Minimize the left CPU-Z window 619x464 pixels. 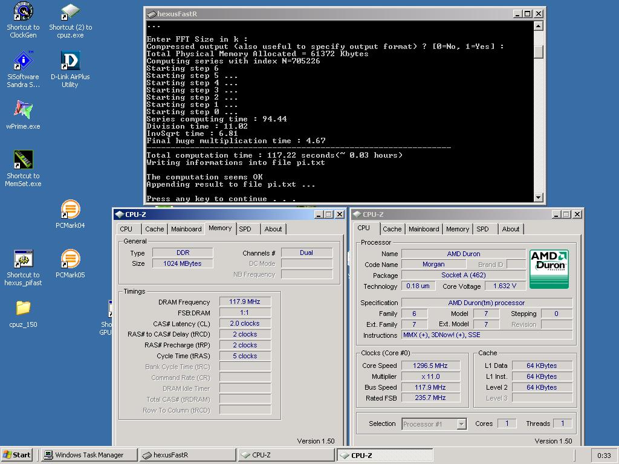pyautogui.click(x=319, y=214)
